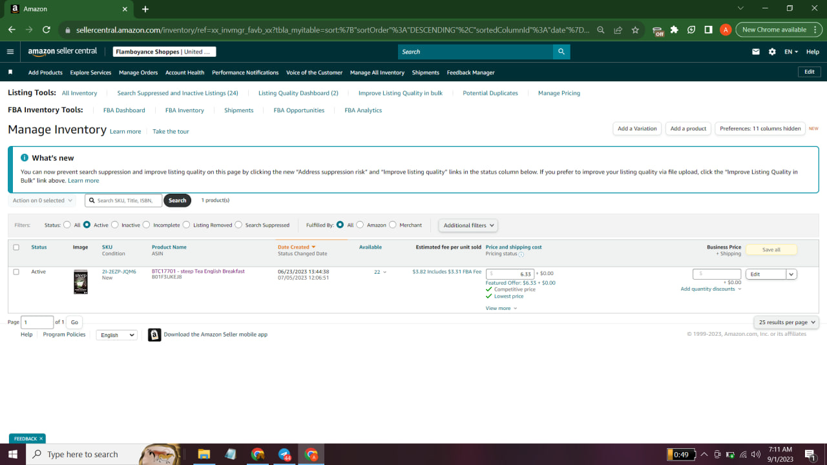Viewport: 827px width, 465px height.
Task: Expand View more under pricing
Action: [x=501, y=308]
